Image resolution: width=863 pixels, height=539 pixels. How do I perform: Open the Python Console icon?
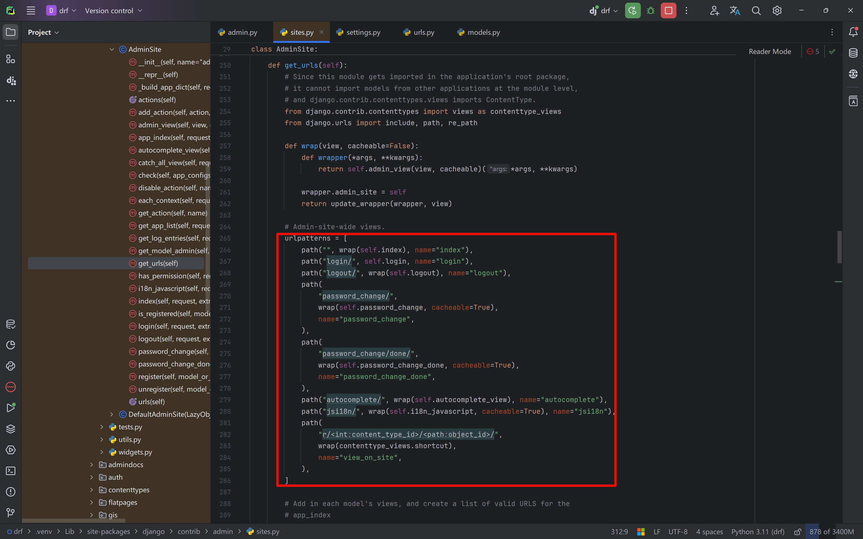[11, 366]
